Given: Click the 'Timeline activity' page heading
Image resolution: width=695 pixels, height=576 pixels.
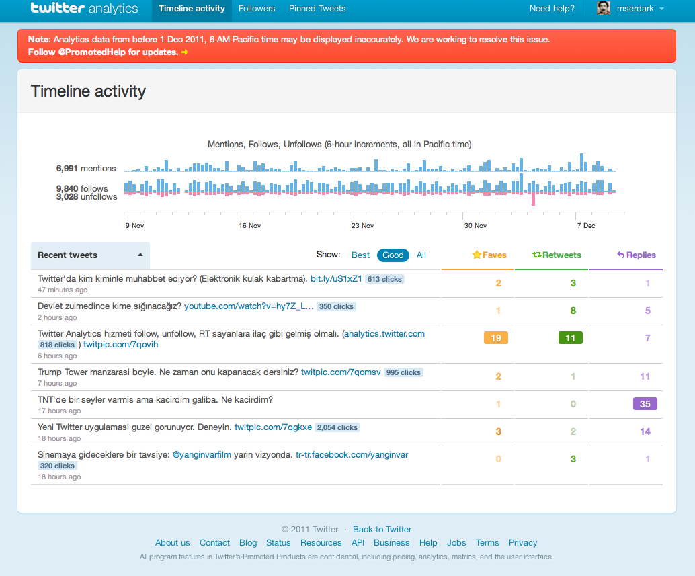Looking at the screenshot, I should coord(88,91).
